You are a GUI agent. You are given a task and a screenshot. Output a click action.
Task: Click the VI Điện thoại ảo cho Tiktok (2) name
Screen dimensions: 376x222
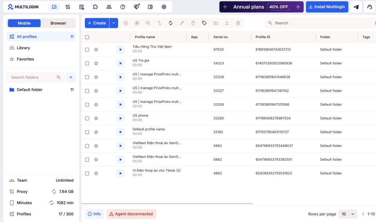tap(156, 171)
